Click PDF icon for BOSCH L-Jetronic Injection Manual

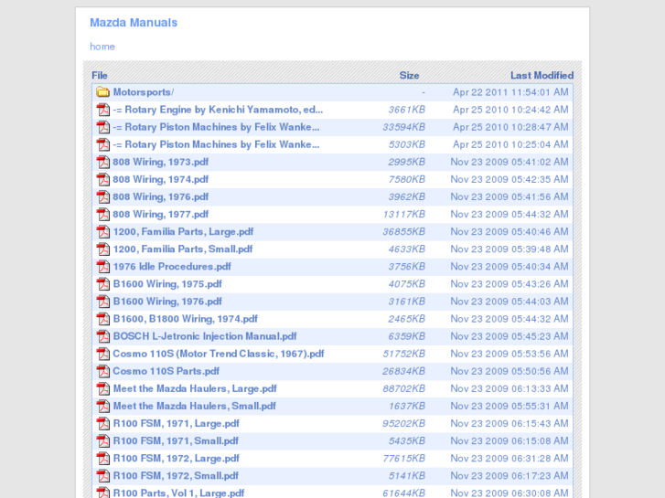click(x=102, y=336)
